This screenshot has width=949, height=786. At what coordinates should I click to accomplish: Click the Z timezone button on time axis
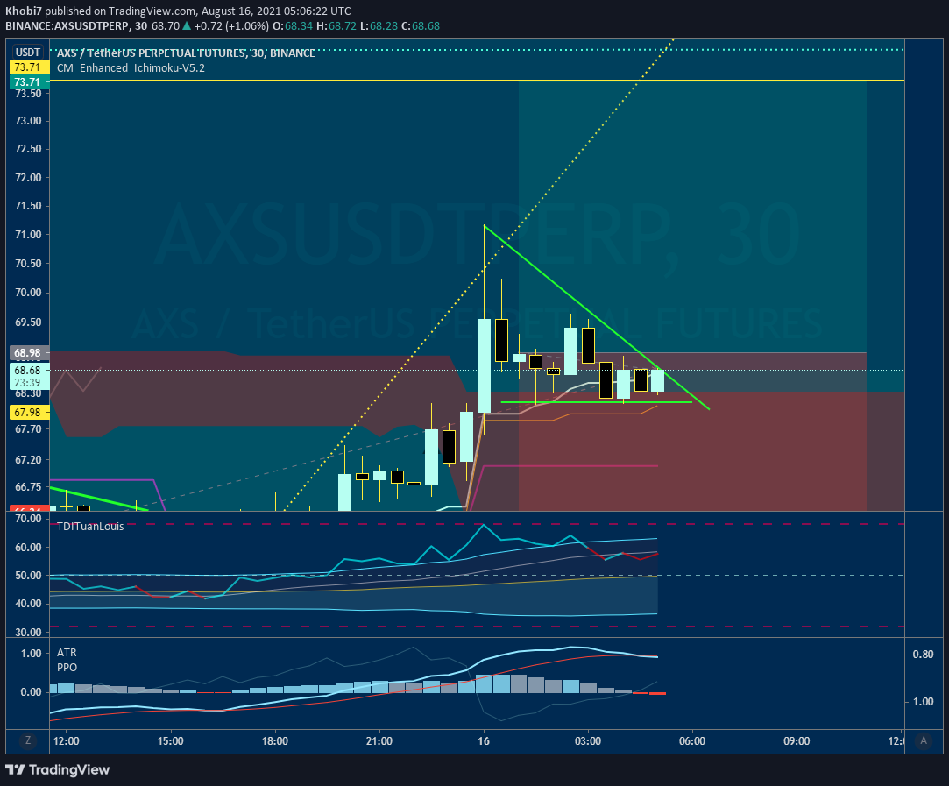(x=27, y=740)
